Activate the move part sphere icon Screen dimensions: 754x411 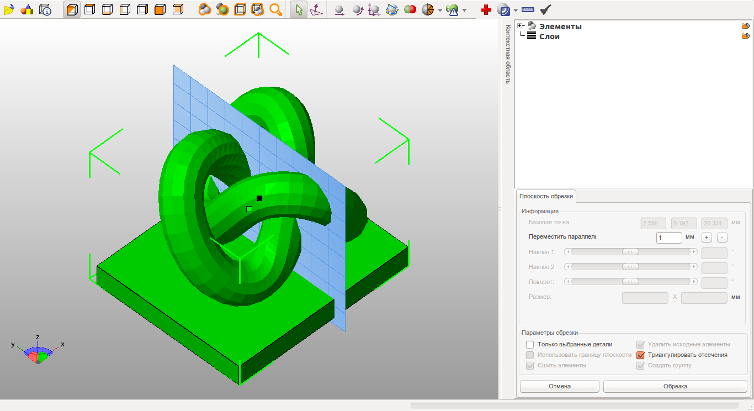pos(339,9)
